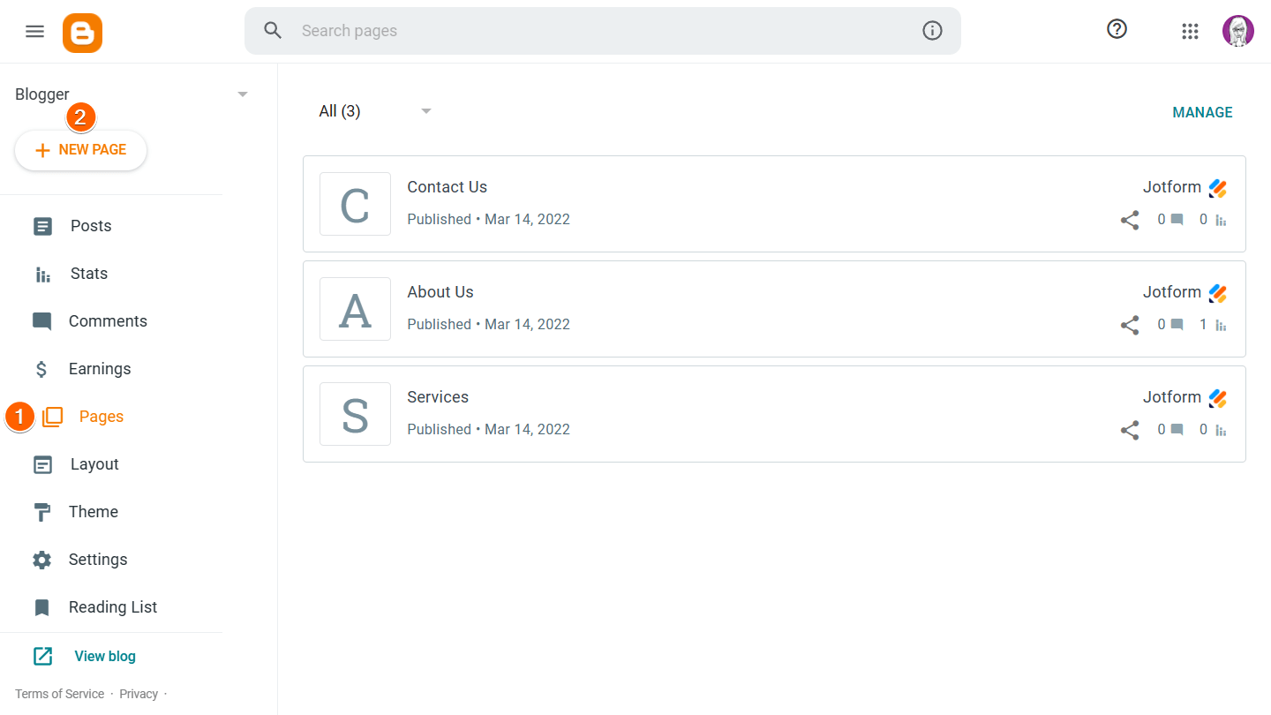Expand the Blogger blog selector dropdown

click(243, 94)
